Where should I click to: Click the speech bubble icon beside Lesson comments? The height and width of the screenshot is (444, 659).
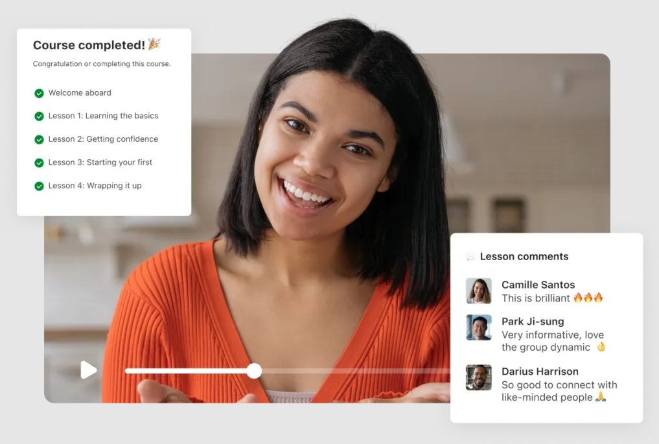pos(470,257)
